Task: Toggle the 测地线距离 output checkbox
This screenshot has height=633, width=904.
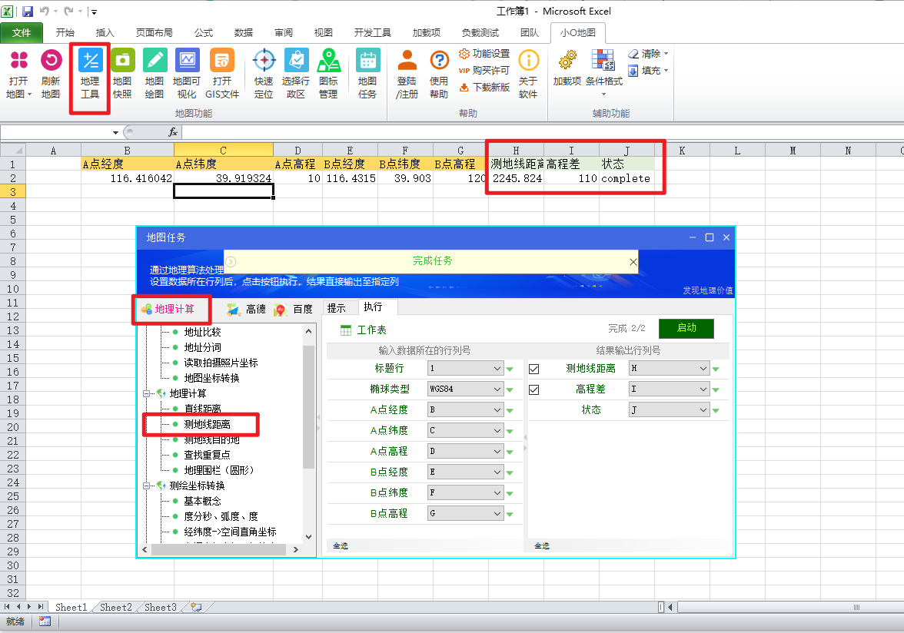Action: click(533, 370)
